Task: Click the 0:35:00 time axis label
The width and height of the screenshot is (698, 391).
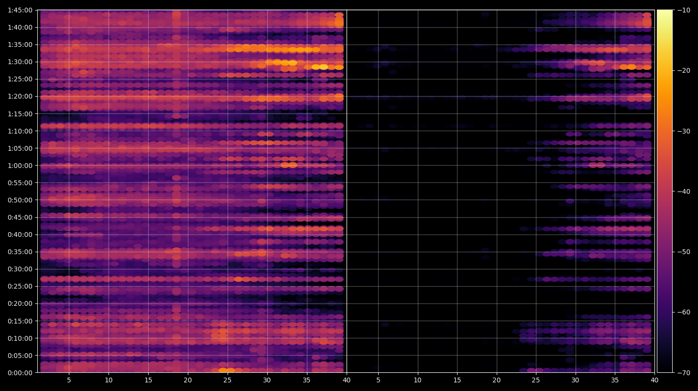Action: point(20,252)
